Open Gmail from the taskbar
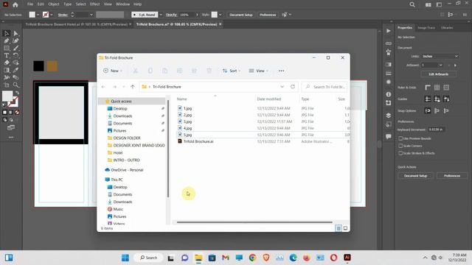This screenshot has height=265, width=472. coord(226,258)
